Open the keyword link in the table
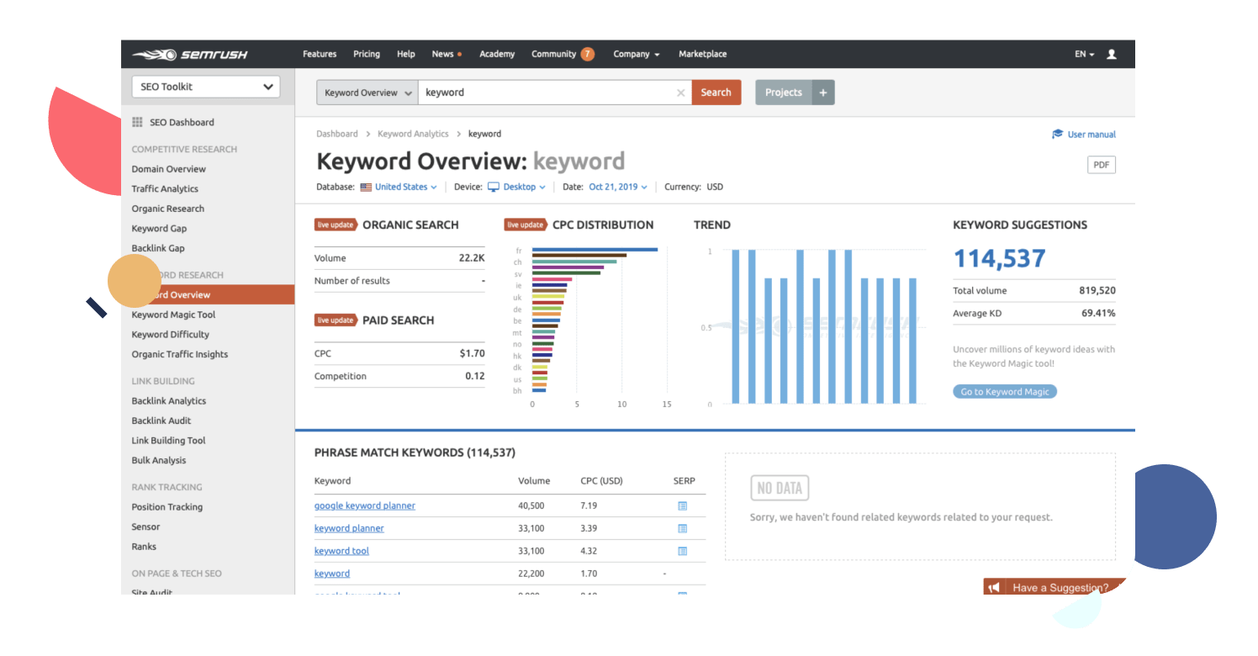The image size is (1258, 656). (x=332, y=574)
